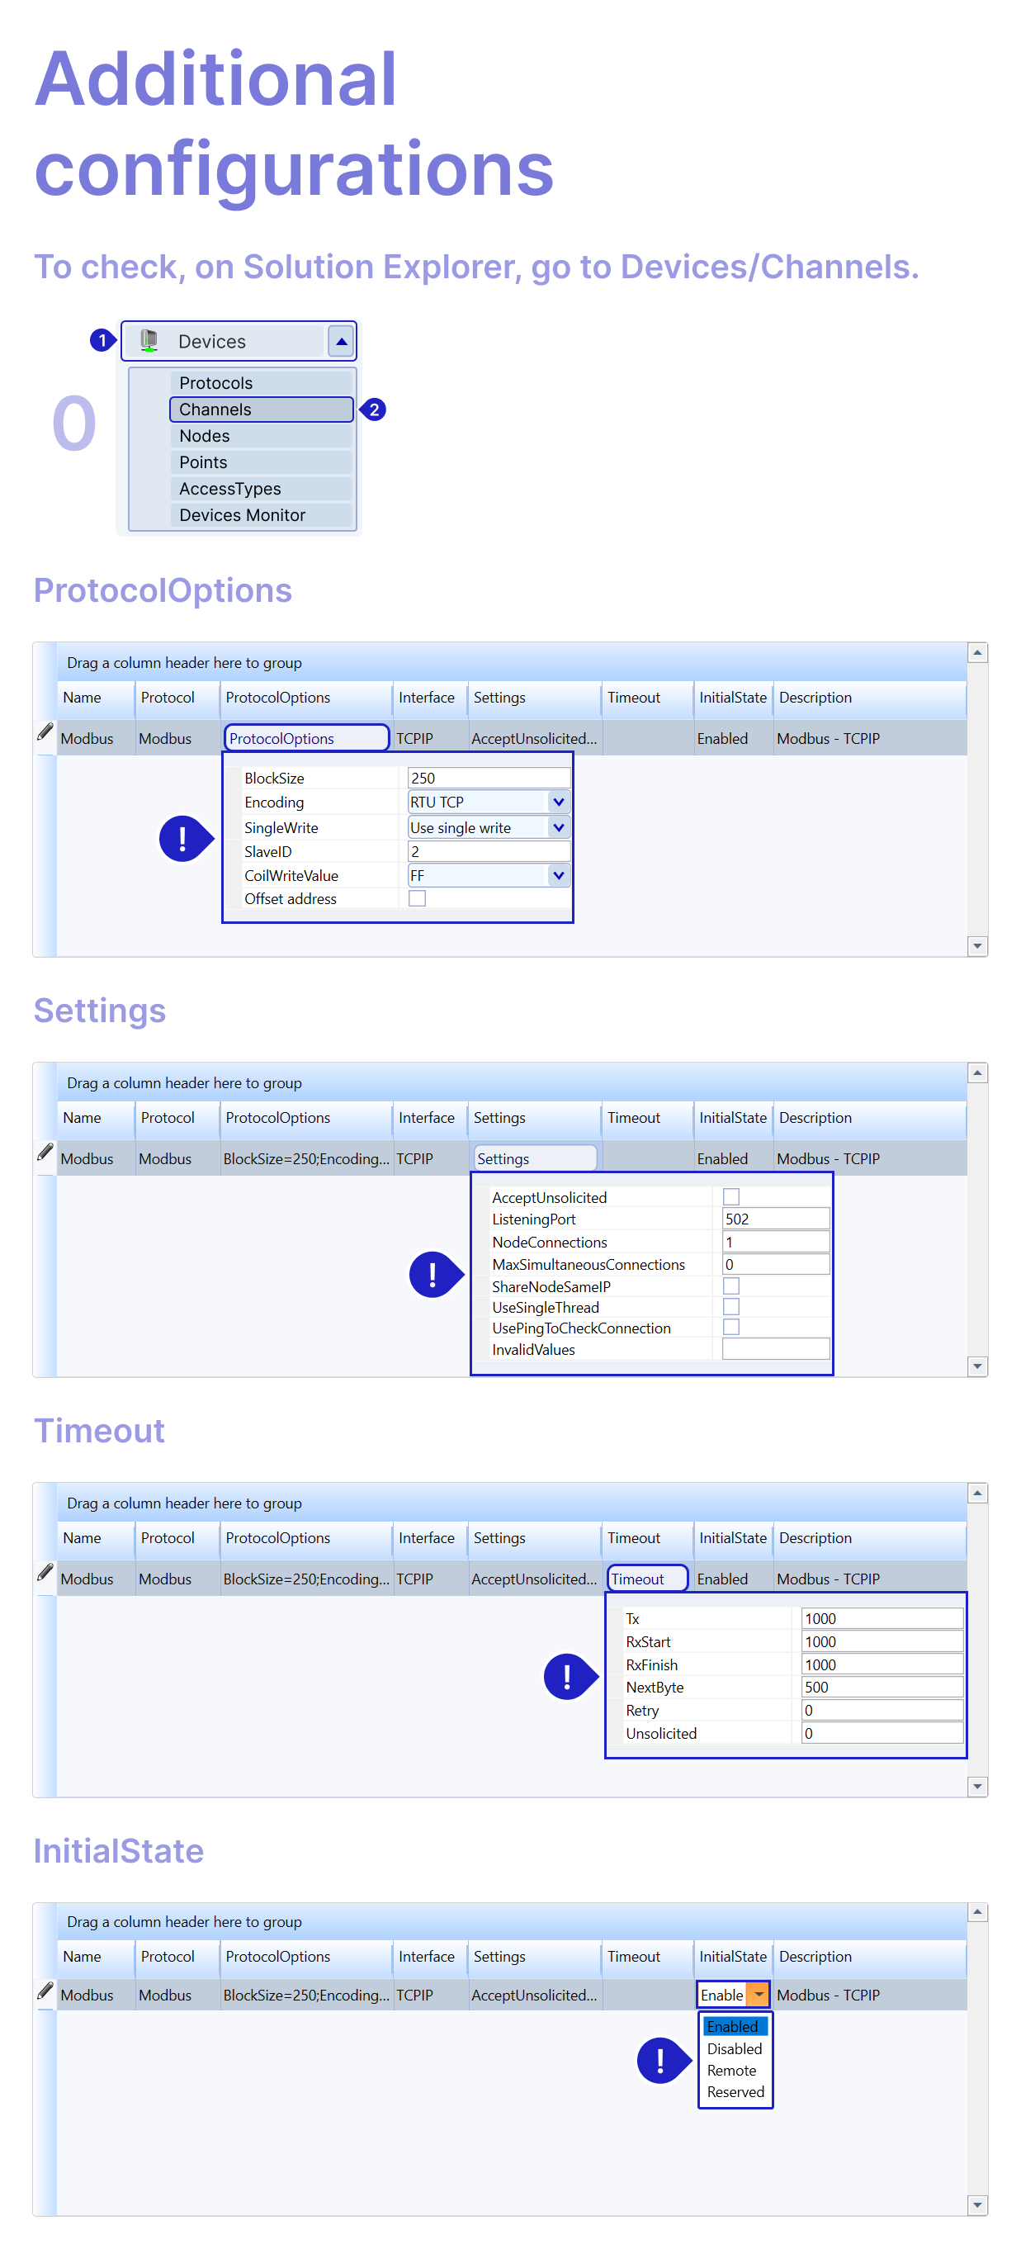
Task: Click the Retry value field
Action: click(883, 1711)
